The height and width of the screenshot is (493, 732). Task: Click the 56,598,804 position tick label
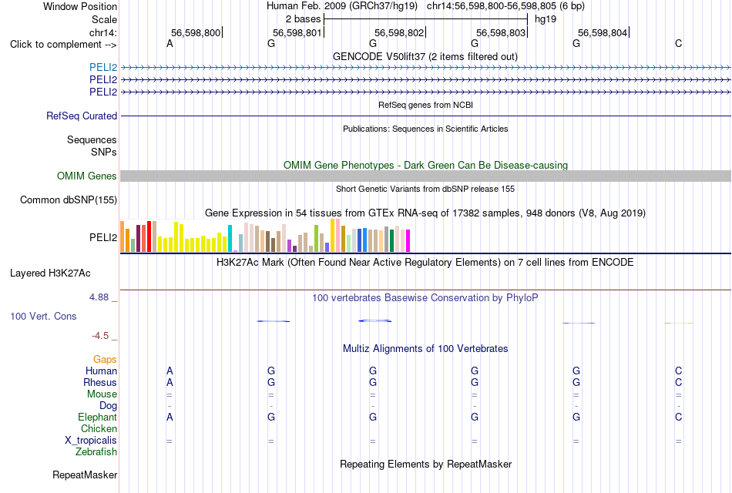[x=603, y=32]
